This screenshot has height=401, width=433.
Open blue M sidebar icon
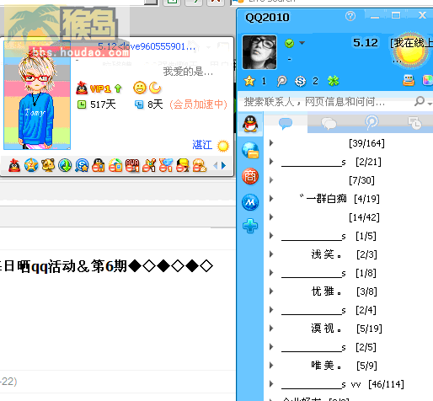[250, 202]
